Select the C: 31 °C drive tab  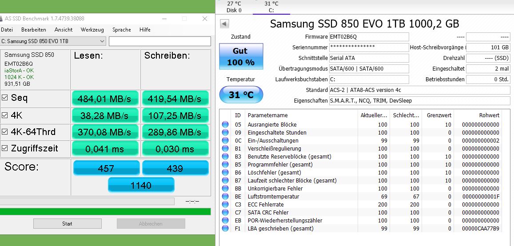click(x=271, y=7)
